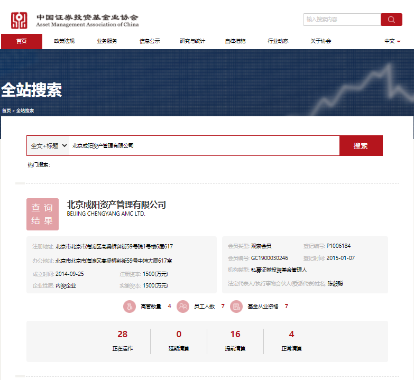This screenshot has height=380, width=414.
Task: Open the 行业动态 menu
Action: click(x=278, y=41)
